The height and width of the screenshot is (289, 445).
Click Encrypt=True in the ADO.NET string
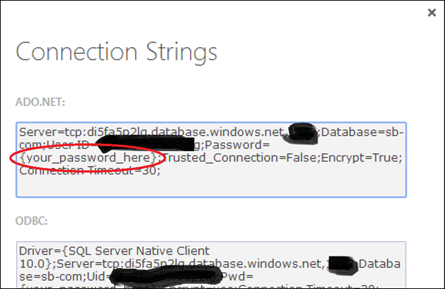(x=360, y=157)
